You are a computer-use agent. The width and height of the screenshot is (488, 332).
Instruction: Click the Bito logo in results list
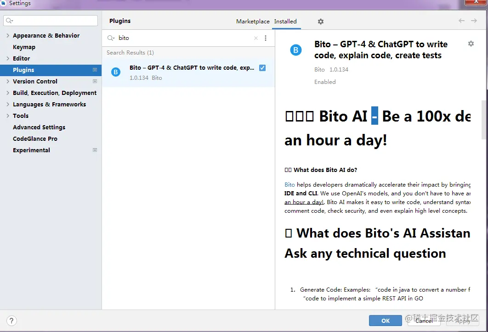[116, 72]
